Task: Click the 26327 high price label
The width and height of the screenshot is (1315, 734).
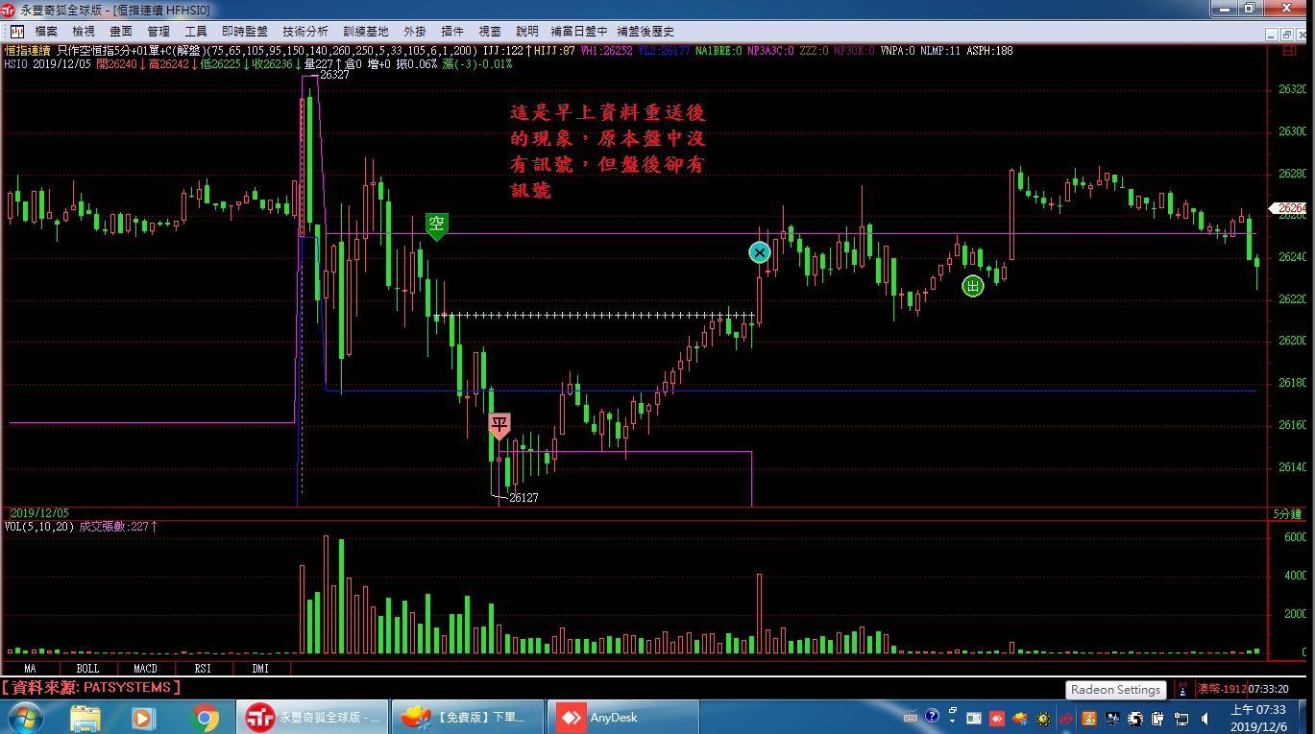Action: [334, 74]
